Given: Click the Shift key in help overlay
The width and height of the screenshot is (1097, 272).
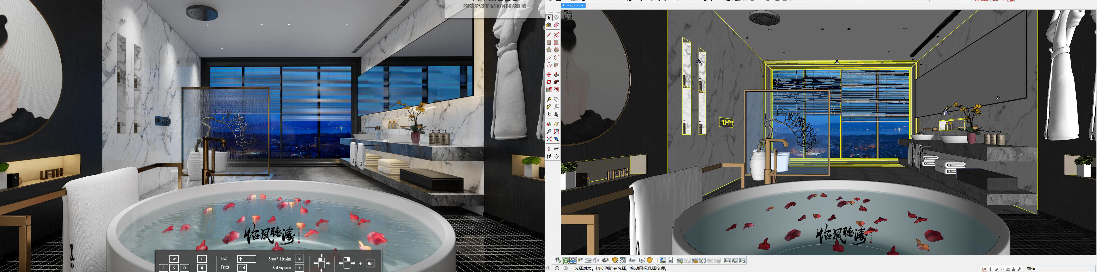Looking at the screenshot, I should [x=371, y=263].
